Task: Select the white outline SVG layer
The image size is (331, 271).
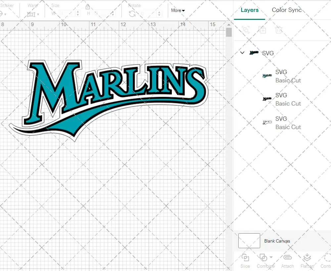Action: click(x=281, y=123)
